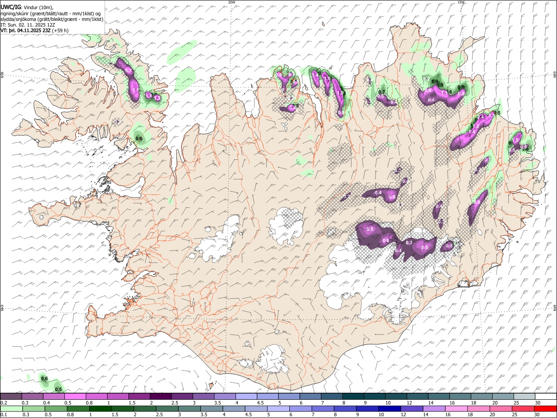This screenshot has width=557, height=418.
Task: Click the pale grey 25 snow legend swatch
Action: pos(524,396)
